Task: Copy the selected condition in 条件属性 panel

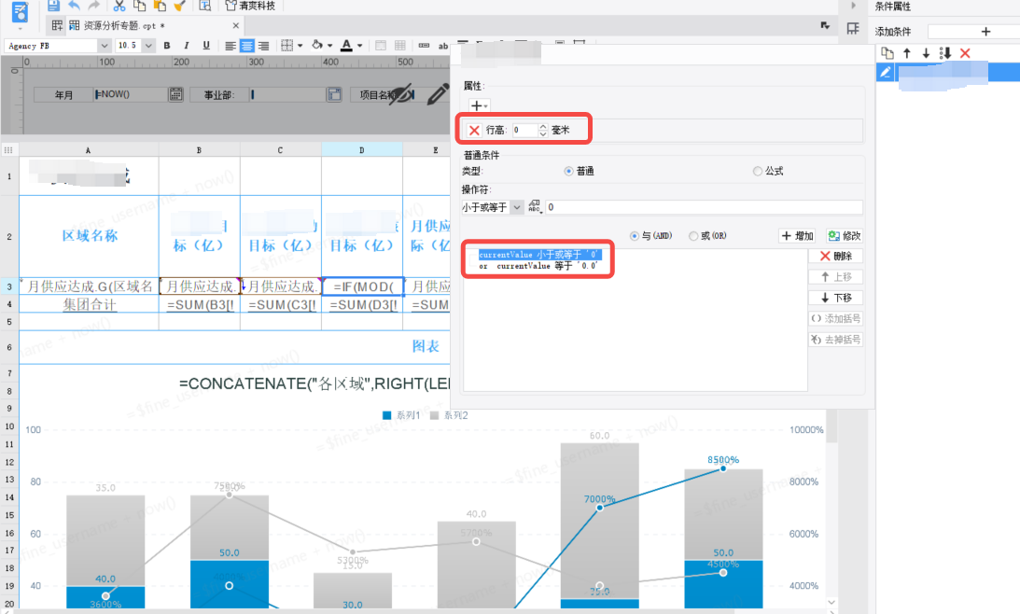Action: pyautogui.click(x=887, y=52)
